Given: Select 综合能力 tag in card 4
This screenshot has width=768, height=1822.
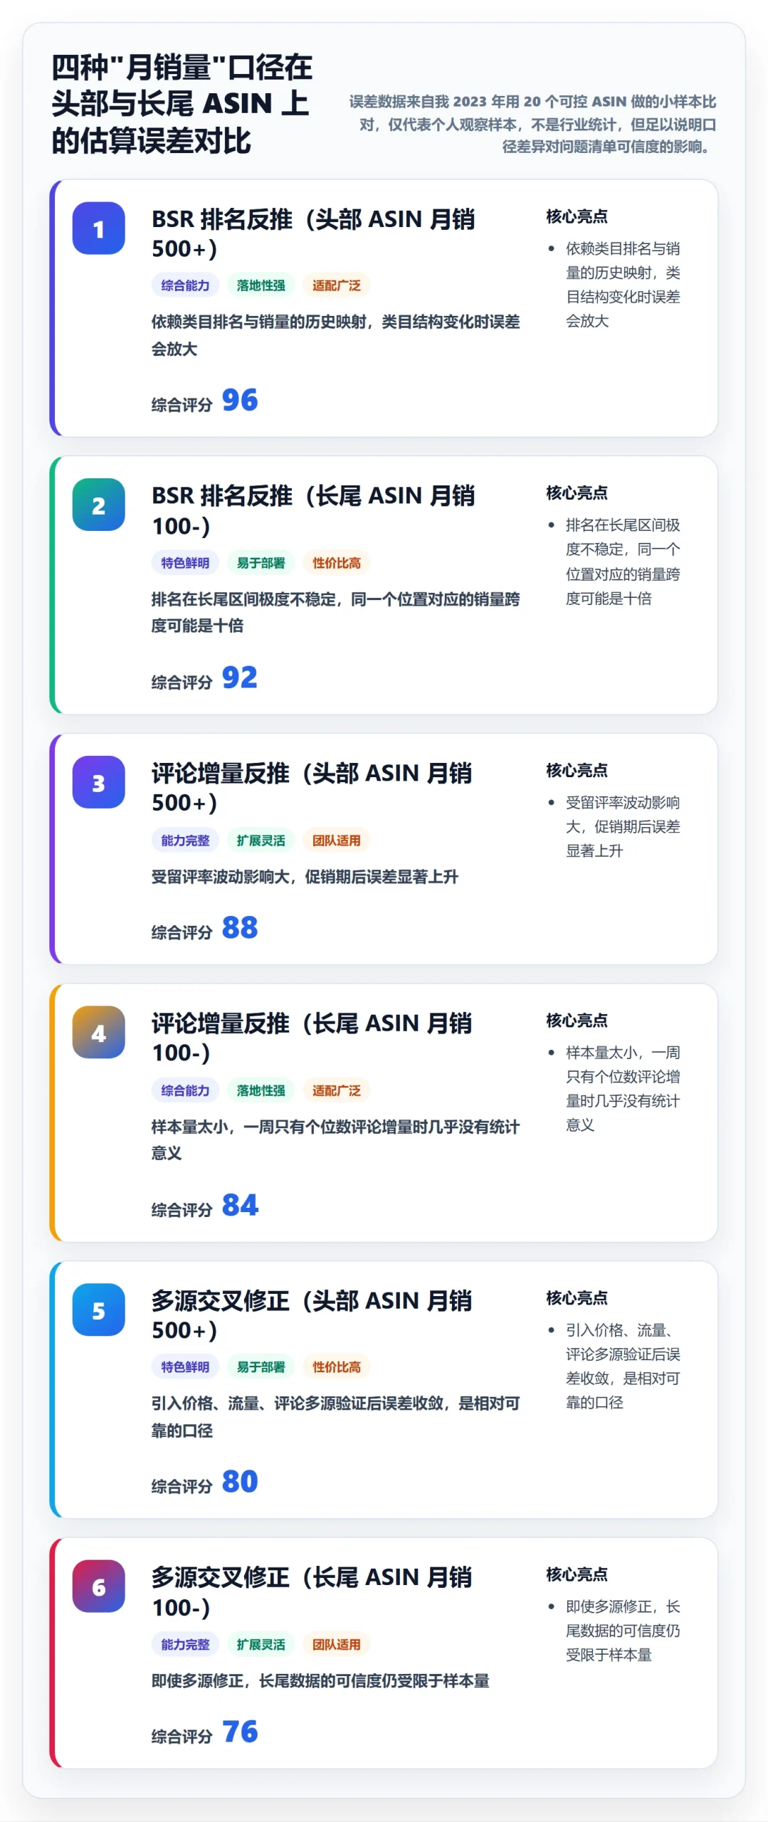Looking at the screenshot, I should [x=185, y=1090].
